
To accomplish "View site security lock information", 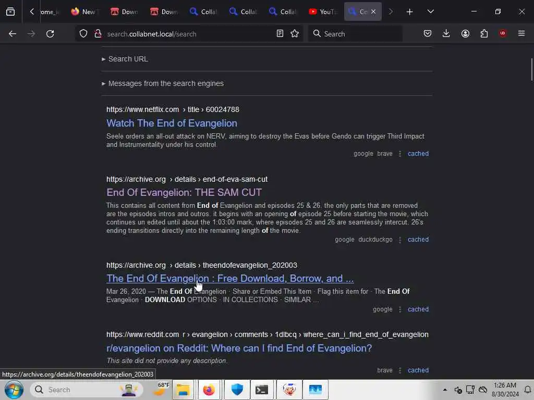I will 98,34.
